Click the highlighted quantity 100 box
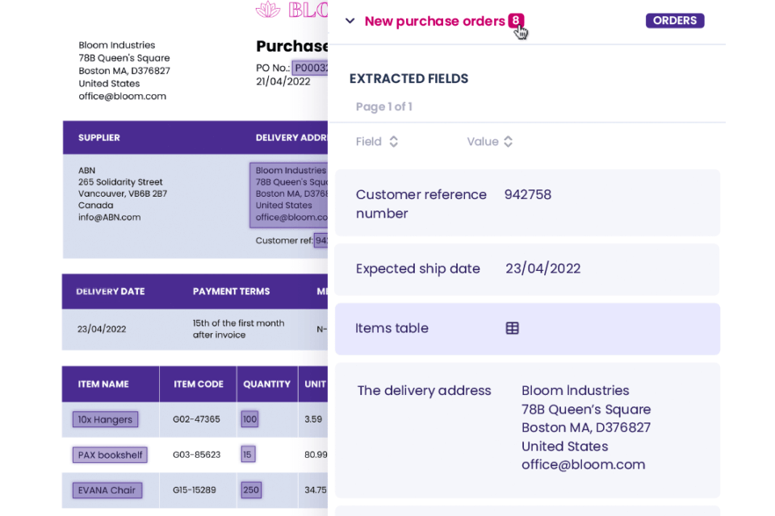This screenshot has height=516, width=775. pyautogui.click(x=249, y=419)
